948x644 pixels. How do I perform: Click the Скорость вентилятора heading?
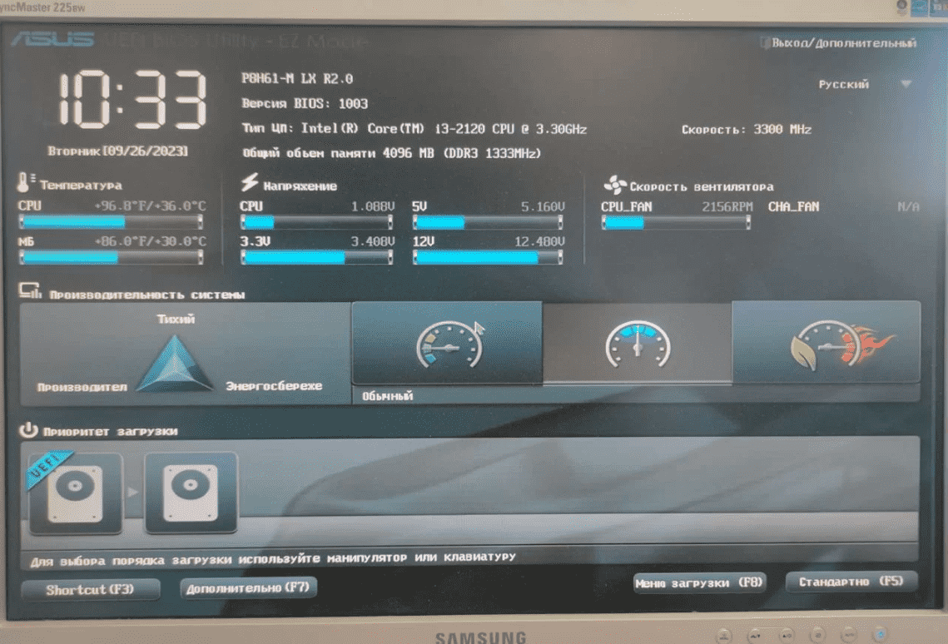point(702,186)
